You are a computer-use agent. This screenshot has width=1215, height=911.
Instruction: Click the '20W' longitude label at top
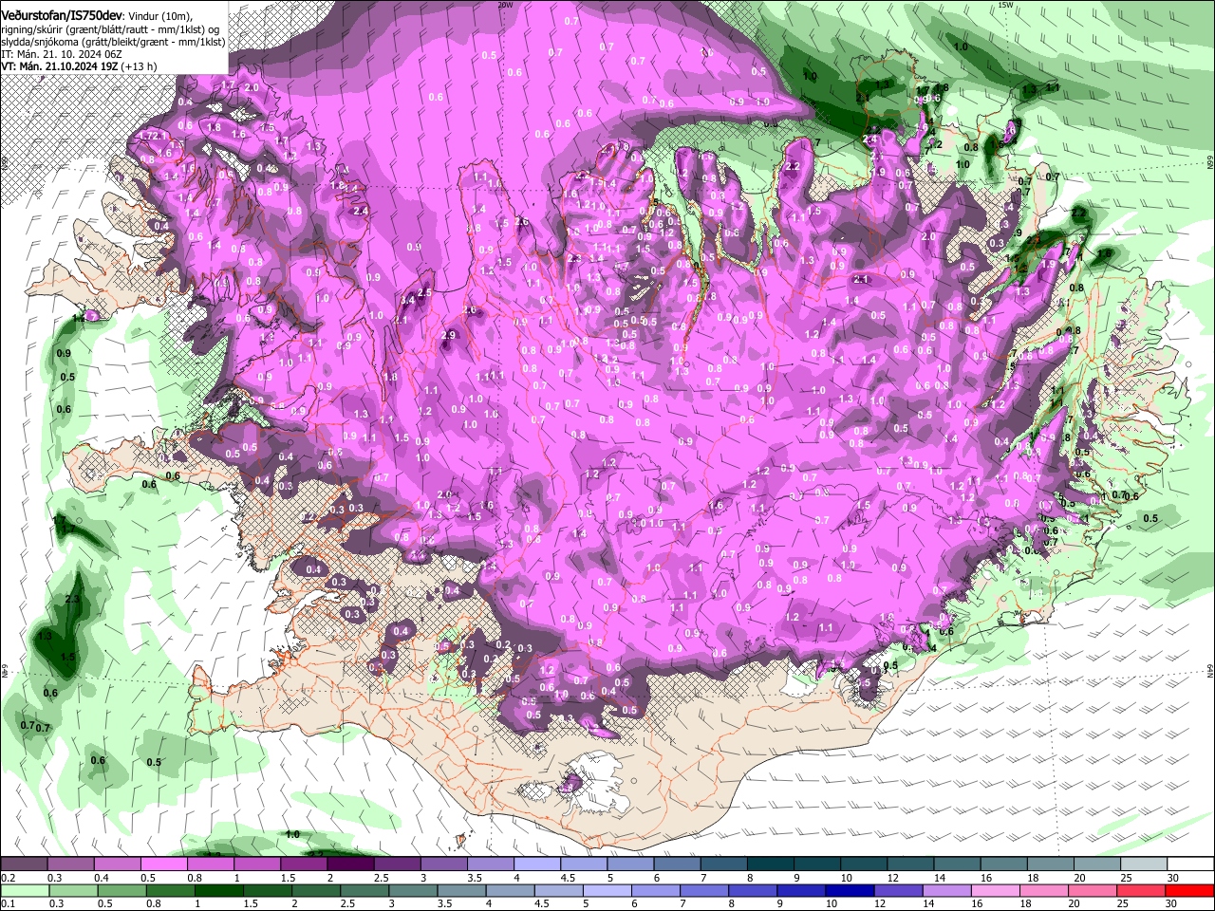pos(505,5)
